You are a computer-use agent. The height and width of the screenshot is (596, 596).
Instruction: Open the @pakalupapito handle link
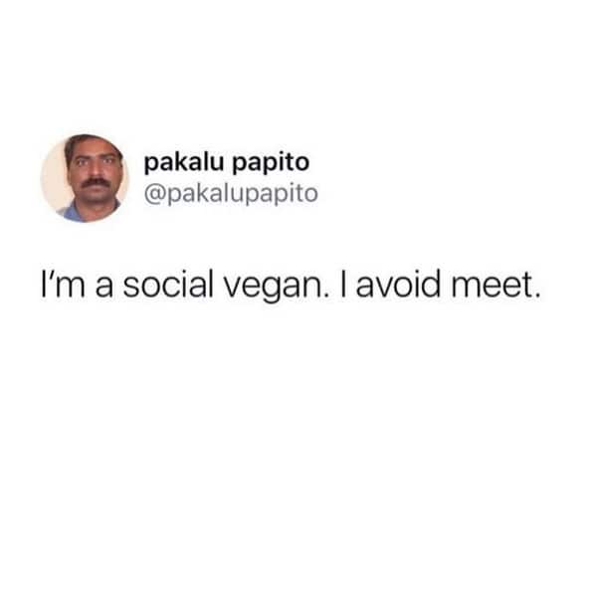[231, 194]
